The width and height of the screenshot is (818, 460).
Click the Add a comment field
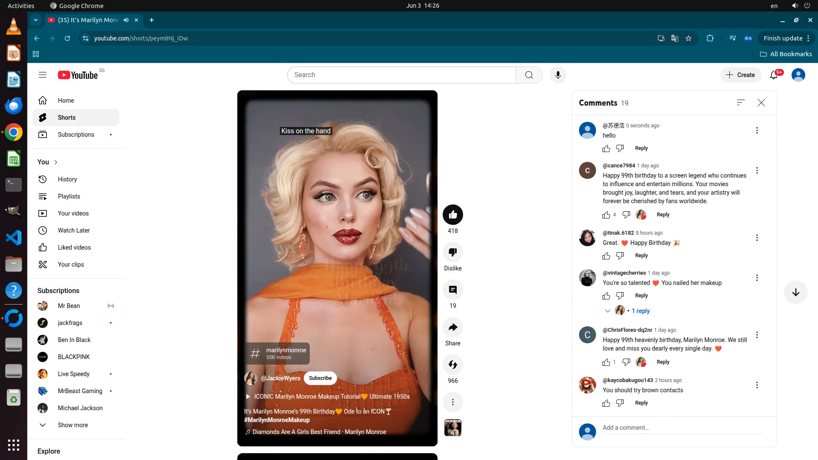pyautogui.click(x=682, y=428)
